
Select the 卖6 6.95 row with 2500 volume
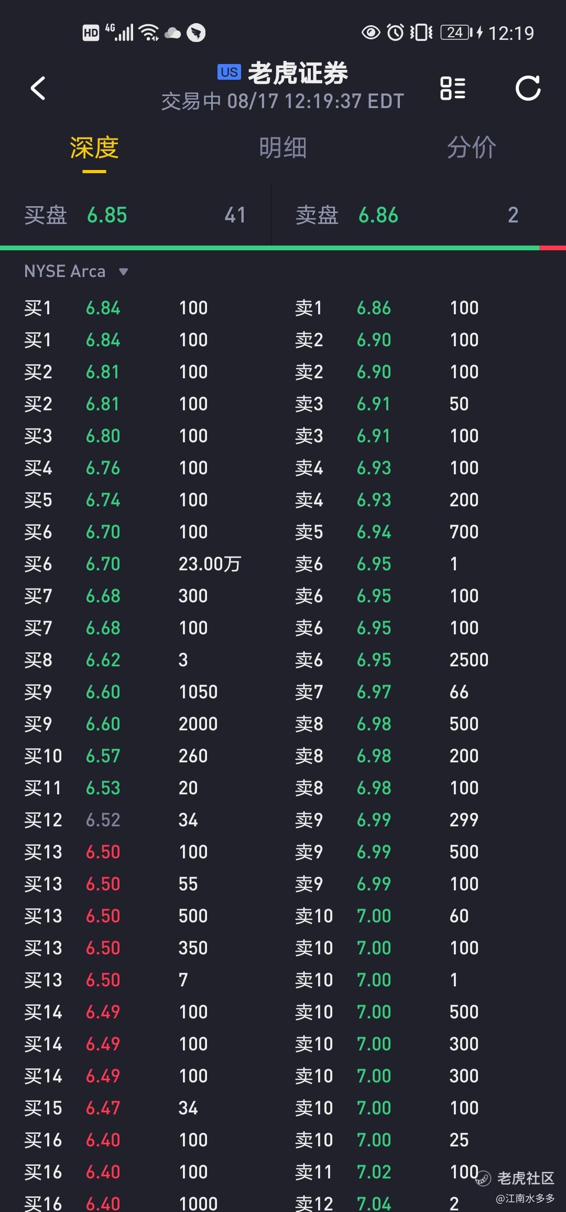[x=406, y=660]
